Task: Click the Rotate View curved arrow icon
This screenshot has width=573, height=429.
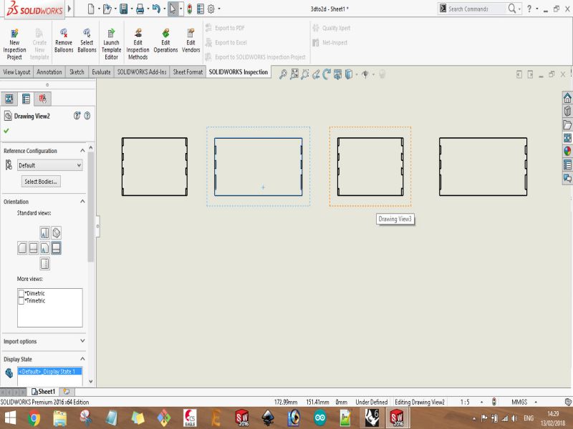Action: (x=327, y=74)
